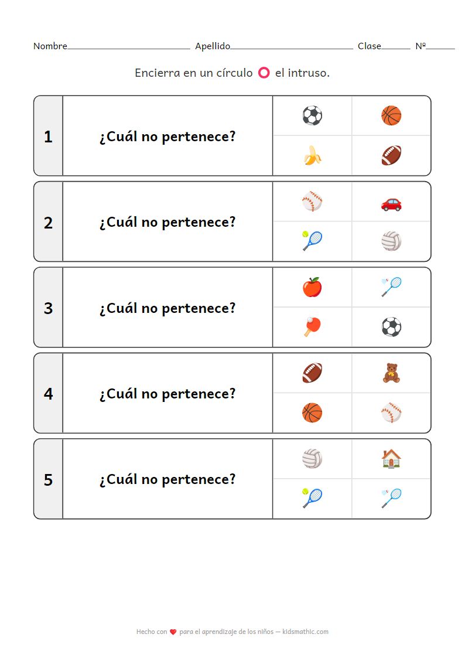Screen dimensions: 465x658
Task: Click the American football in question 1
Action: click(x=391, y=156)
